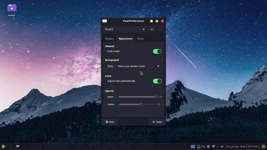Open the clock showing Thu 30 Sep
The width and height of the screenshot is (267, 150).
click(236, 146)
